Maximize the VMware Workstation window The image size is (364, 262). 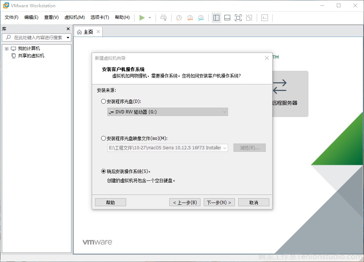point(339,5)
